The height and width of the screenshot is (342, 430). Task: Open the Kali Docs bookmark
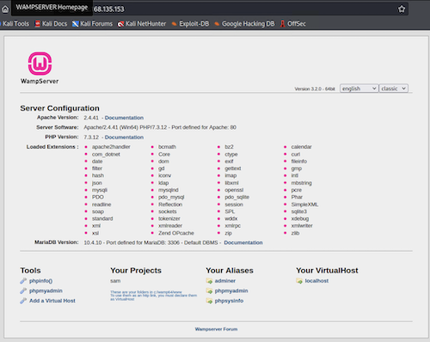pos(51,24)
